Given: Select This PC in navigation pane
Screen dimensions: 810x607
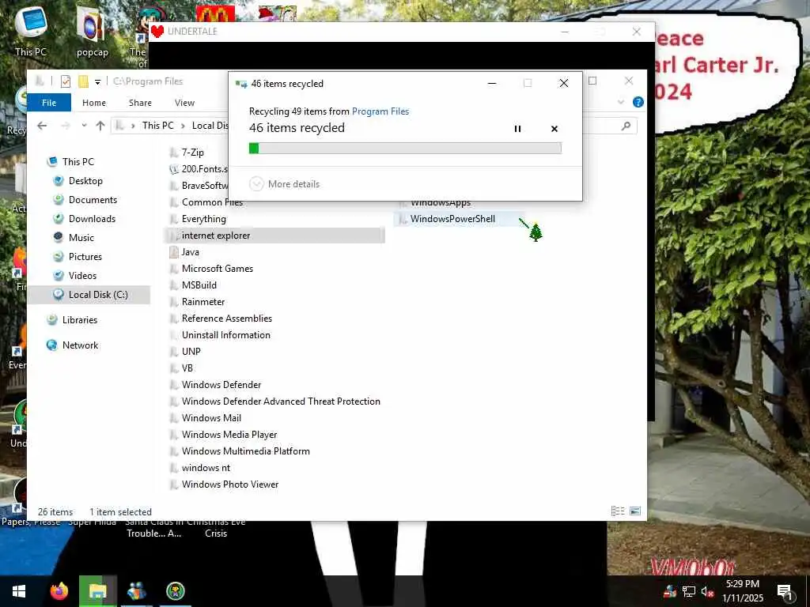Looking at the screenshot, I should (x=78, y=161).
